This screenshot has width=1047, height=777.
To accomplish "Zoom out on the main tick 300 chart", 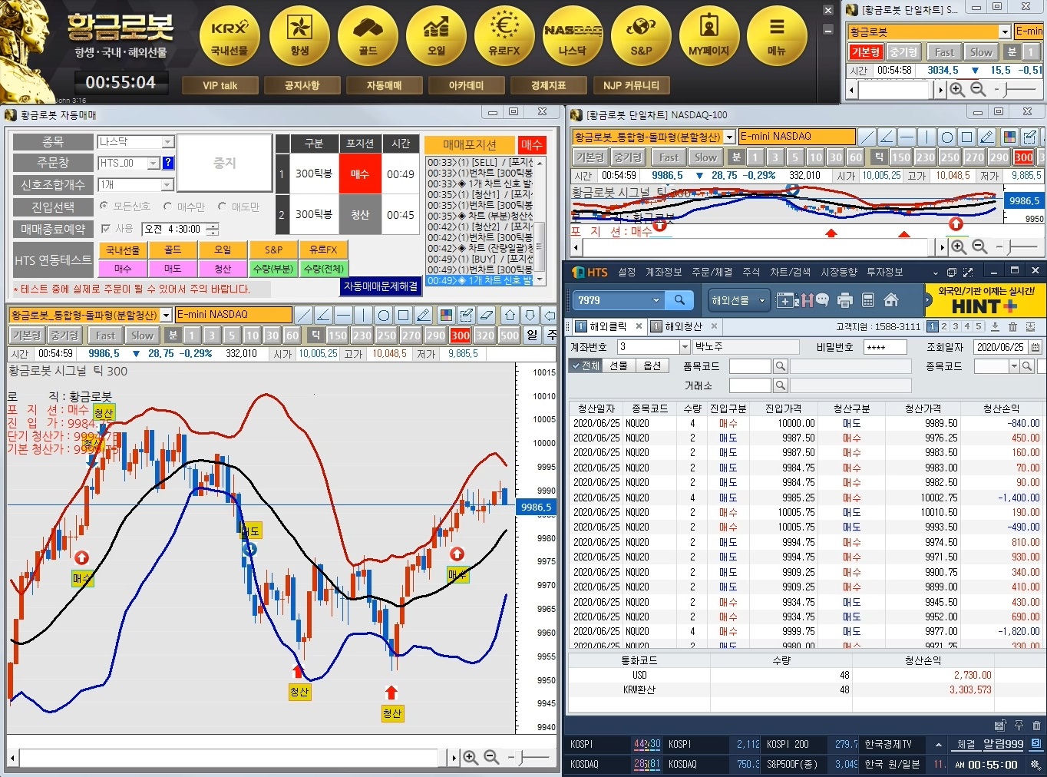I will [491, 758].
